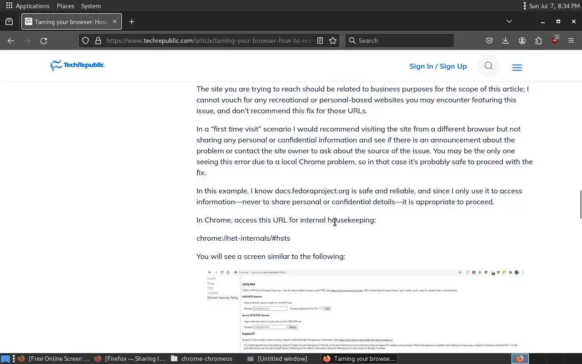Switch to Firefox Sharing taskbar window

(130, 359)
